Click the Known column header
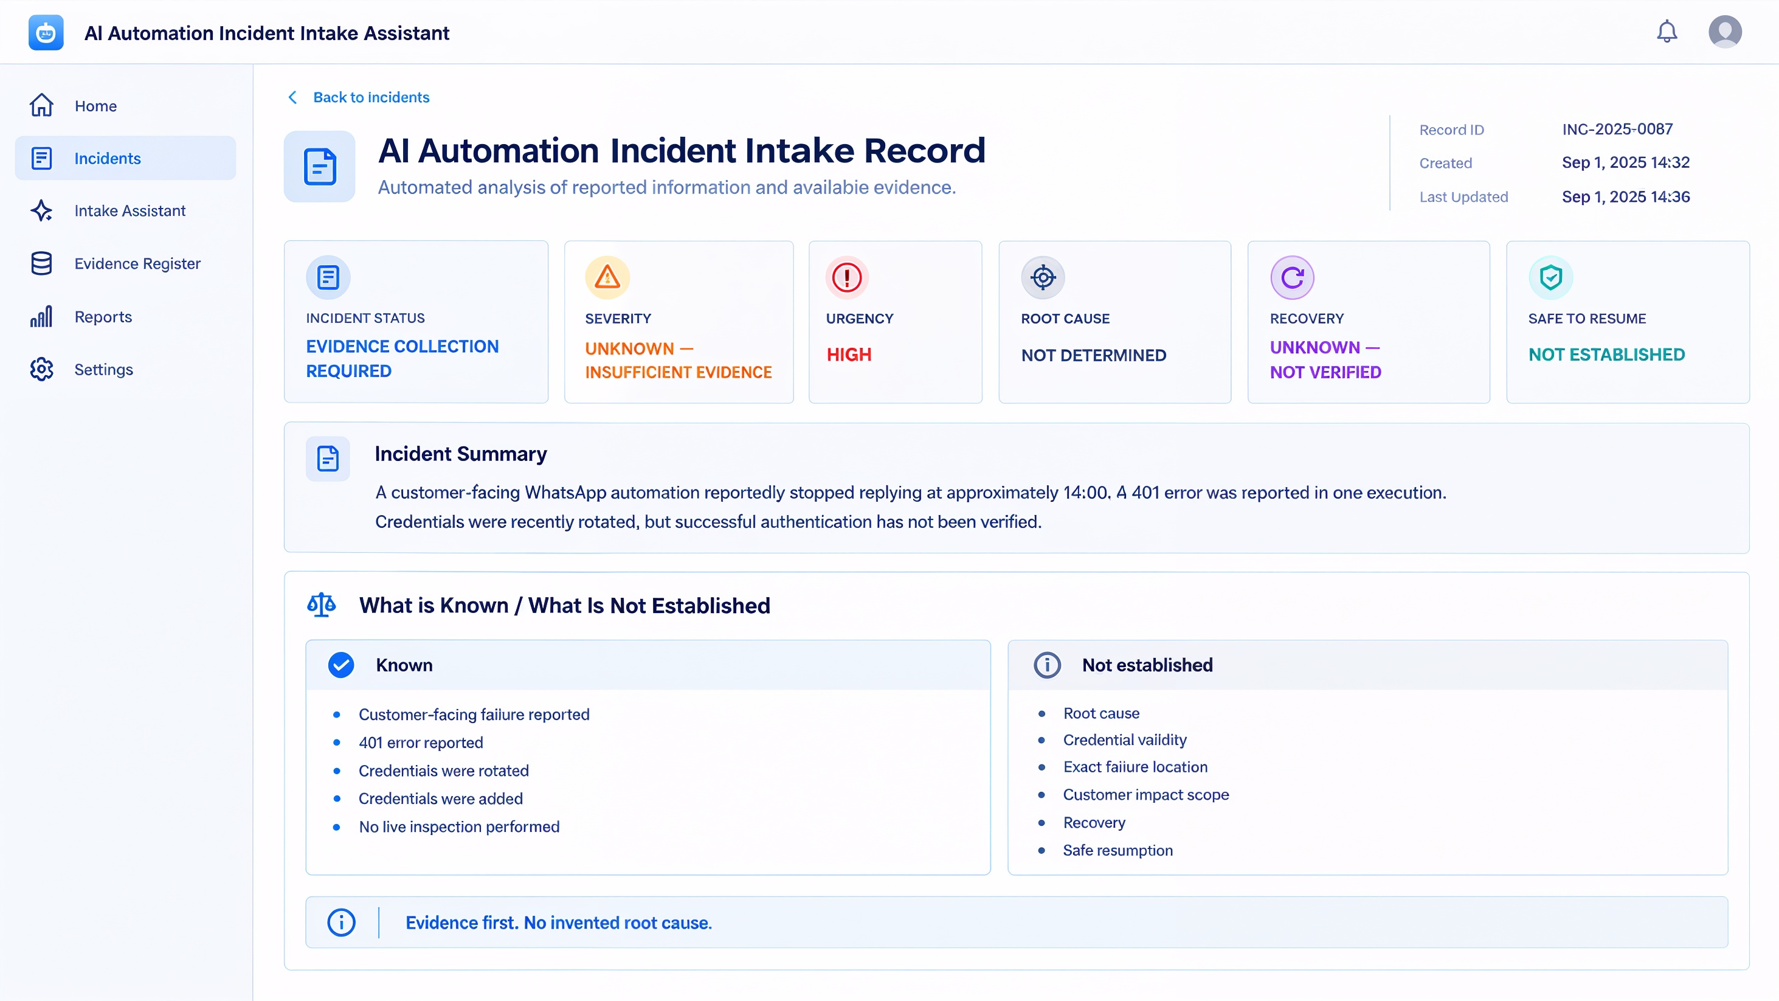Screen dimensions: 1779x1001 coord(648,665)
